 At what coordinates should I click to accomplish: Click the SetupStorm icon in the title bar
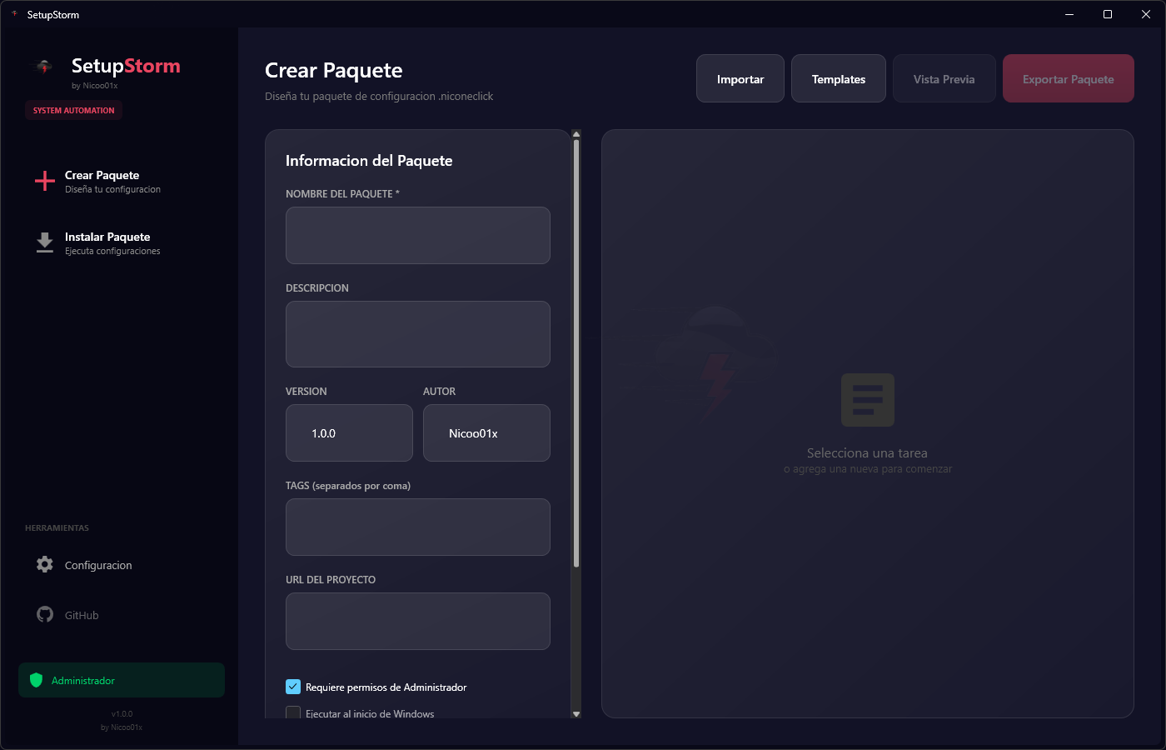point(13,14)
